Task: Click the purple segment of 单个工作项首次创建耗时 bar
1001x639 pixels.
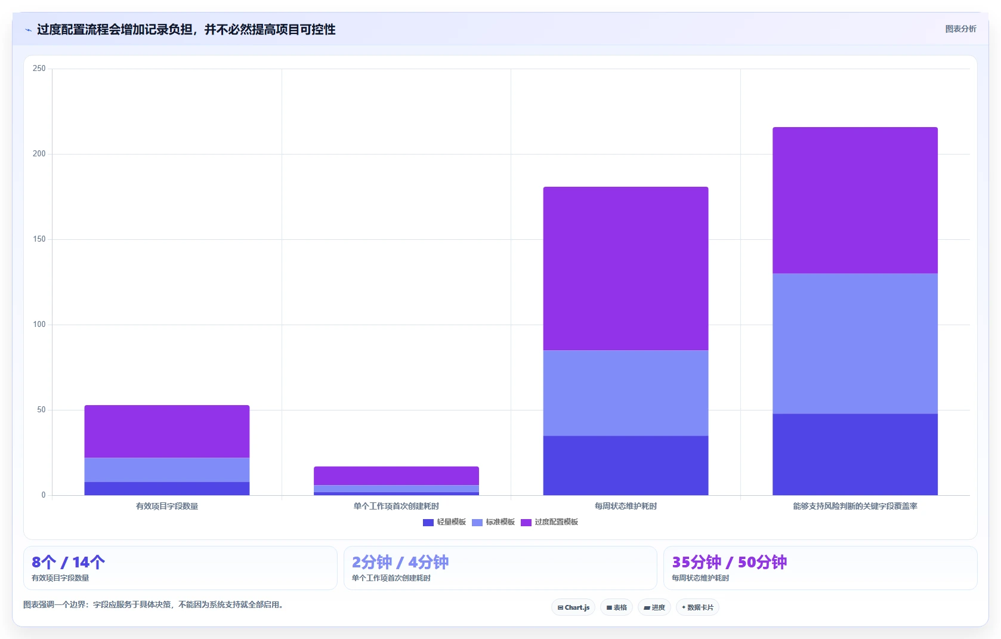Action: point(396,476)
